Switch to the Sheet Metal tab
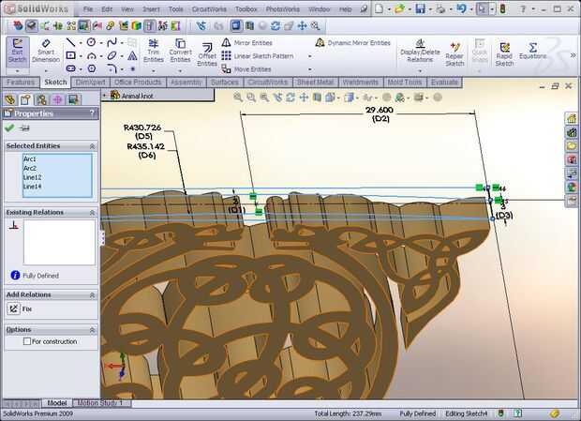This screenshot has width=581, height=421. pyautogui.click(x=315, y=83)
